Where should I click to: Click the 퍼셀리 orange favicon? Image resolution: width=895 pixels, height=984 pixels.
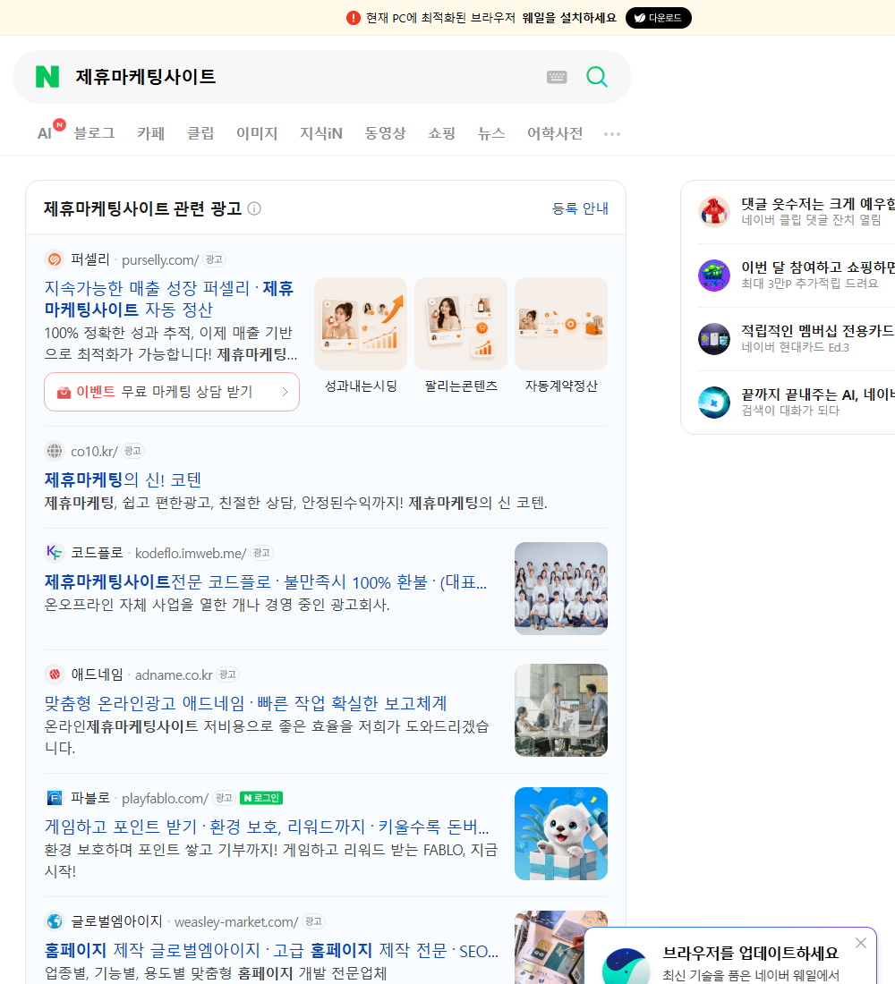[x=55, y=259]
